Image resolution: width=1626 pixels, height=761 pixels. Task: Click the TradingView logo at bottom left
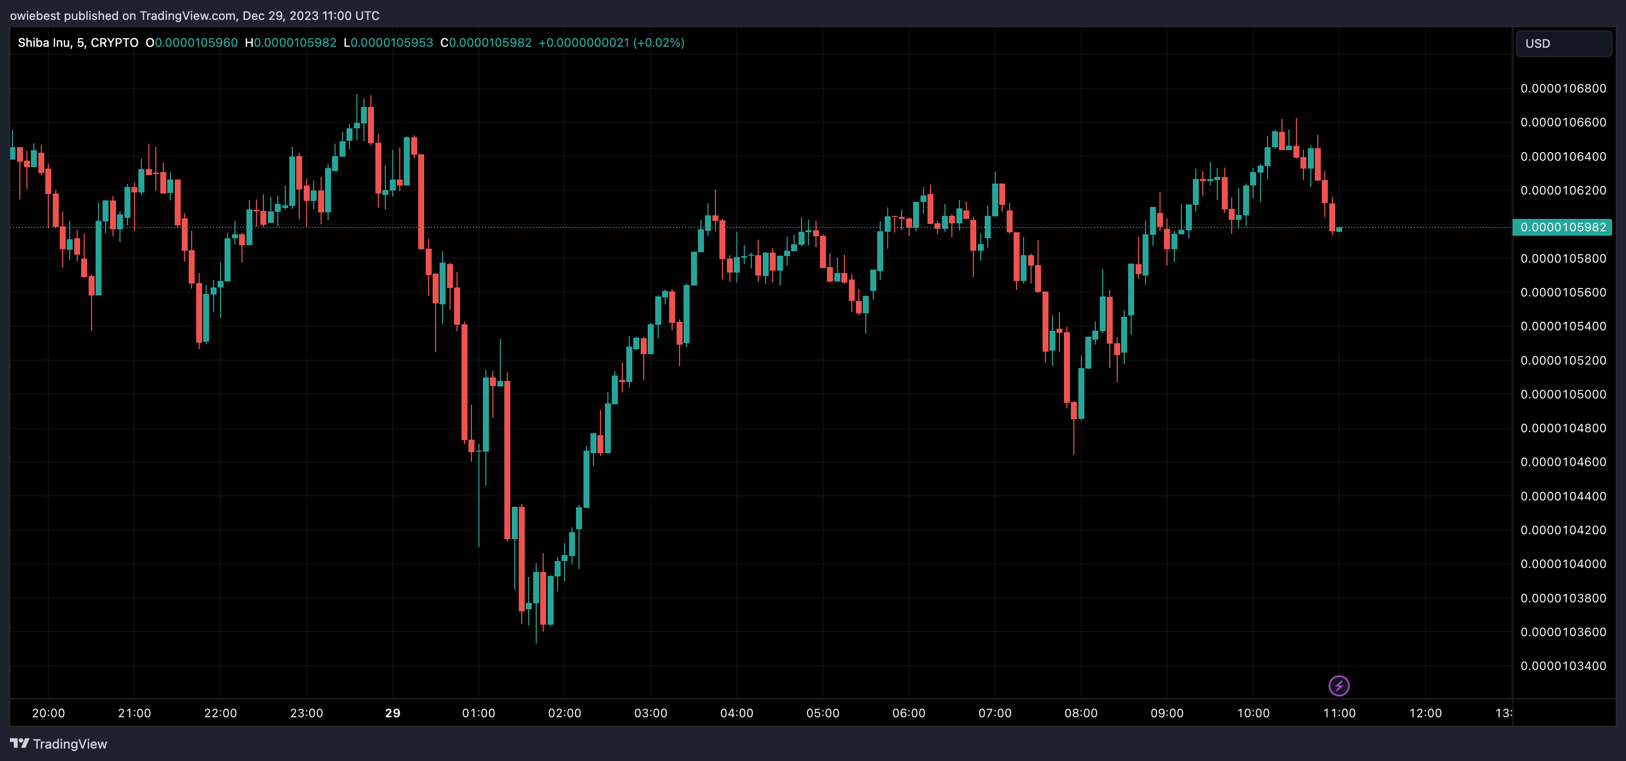(x=59, y=744)
